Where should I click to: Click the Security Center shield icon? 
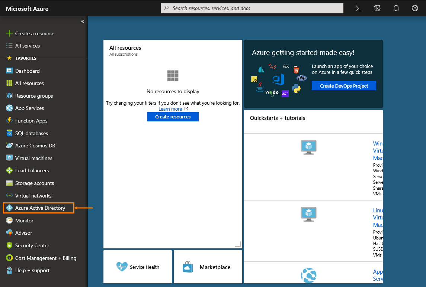pos(9,245)
